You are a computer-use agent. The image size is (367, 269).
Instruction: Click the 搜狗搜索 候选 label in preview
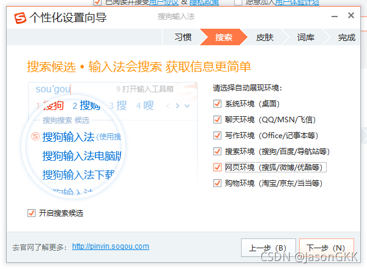click(x=66, y=120)
